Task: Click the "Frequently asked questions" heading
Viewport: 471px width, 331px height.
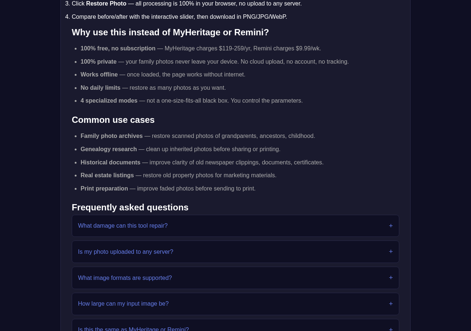Action: 130,207
